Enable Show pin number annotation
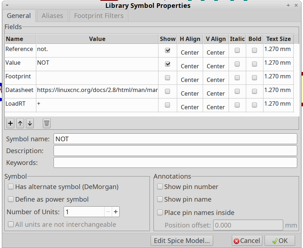Viewport: 303px width, 248px height. (160, 187)
